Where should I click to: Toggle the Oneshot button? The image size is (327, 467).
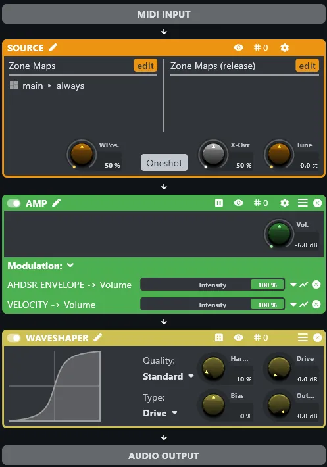[x=164, y=162]
